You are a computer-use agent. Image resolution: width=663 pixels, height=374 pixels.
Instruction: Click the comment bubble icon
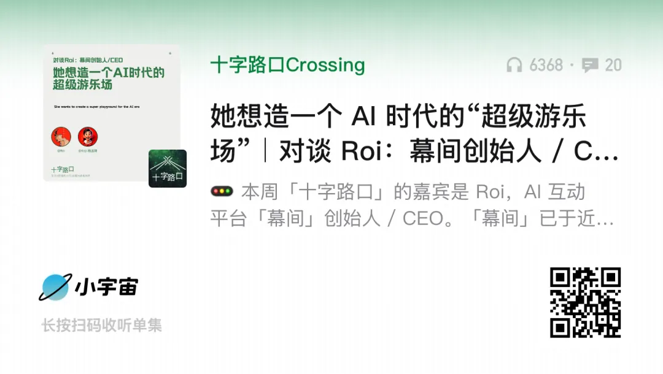pyautogui.click(x=590, y=65)
